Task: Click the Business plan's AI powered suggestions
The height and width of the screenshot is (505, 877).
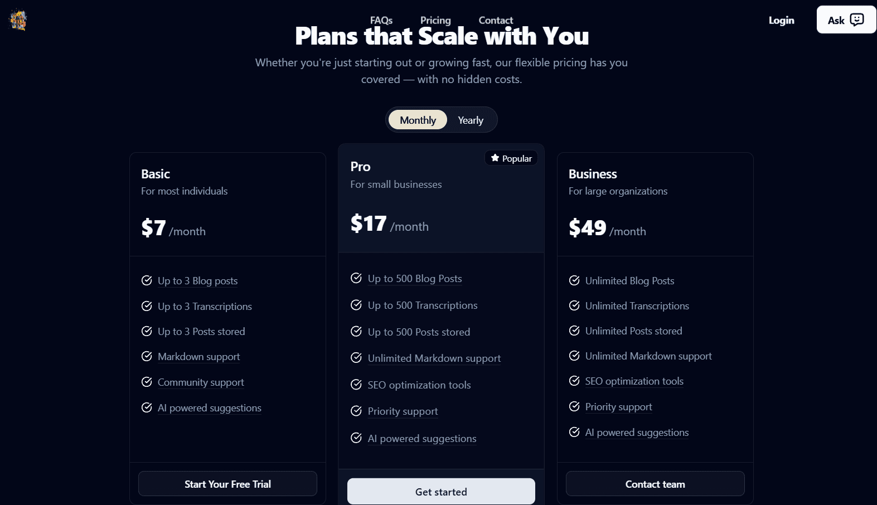Action: coord(637,433)
